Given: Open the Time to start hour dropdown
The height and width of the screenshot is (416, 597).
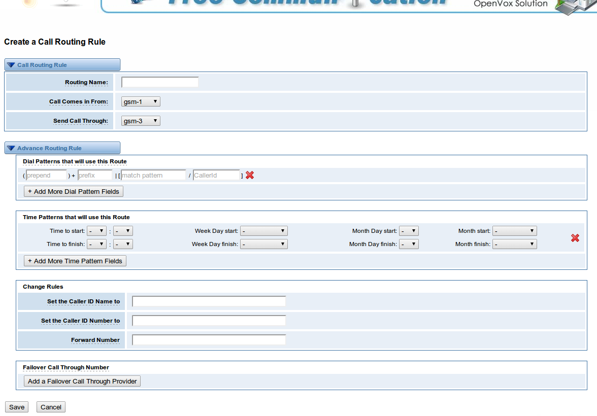Looking at the screenshot, I should coord(96,231).
